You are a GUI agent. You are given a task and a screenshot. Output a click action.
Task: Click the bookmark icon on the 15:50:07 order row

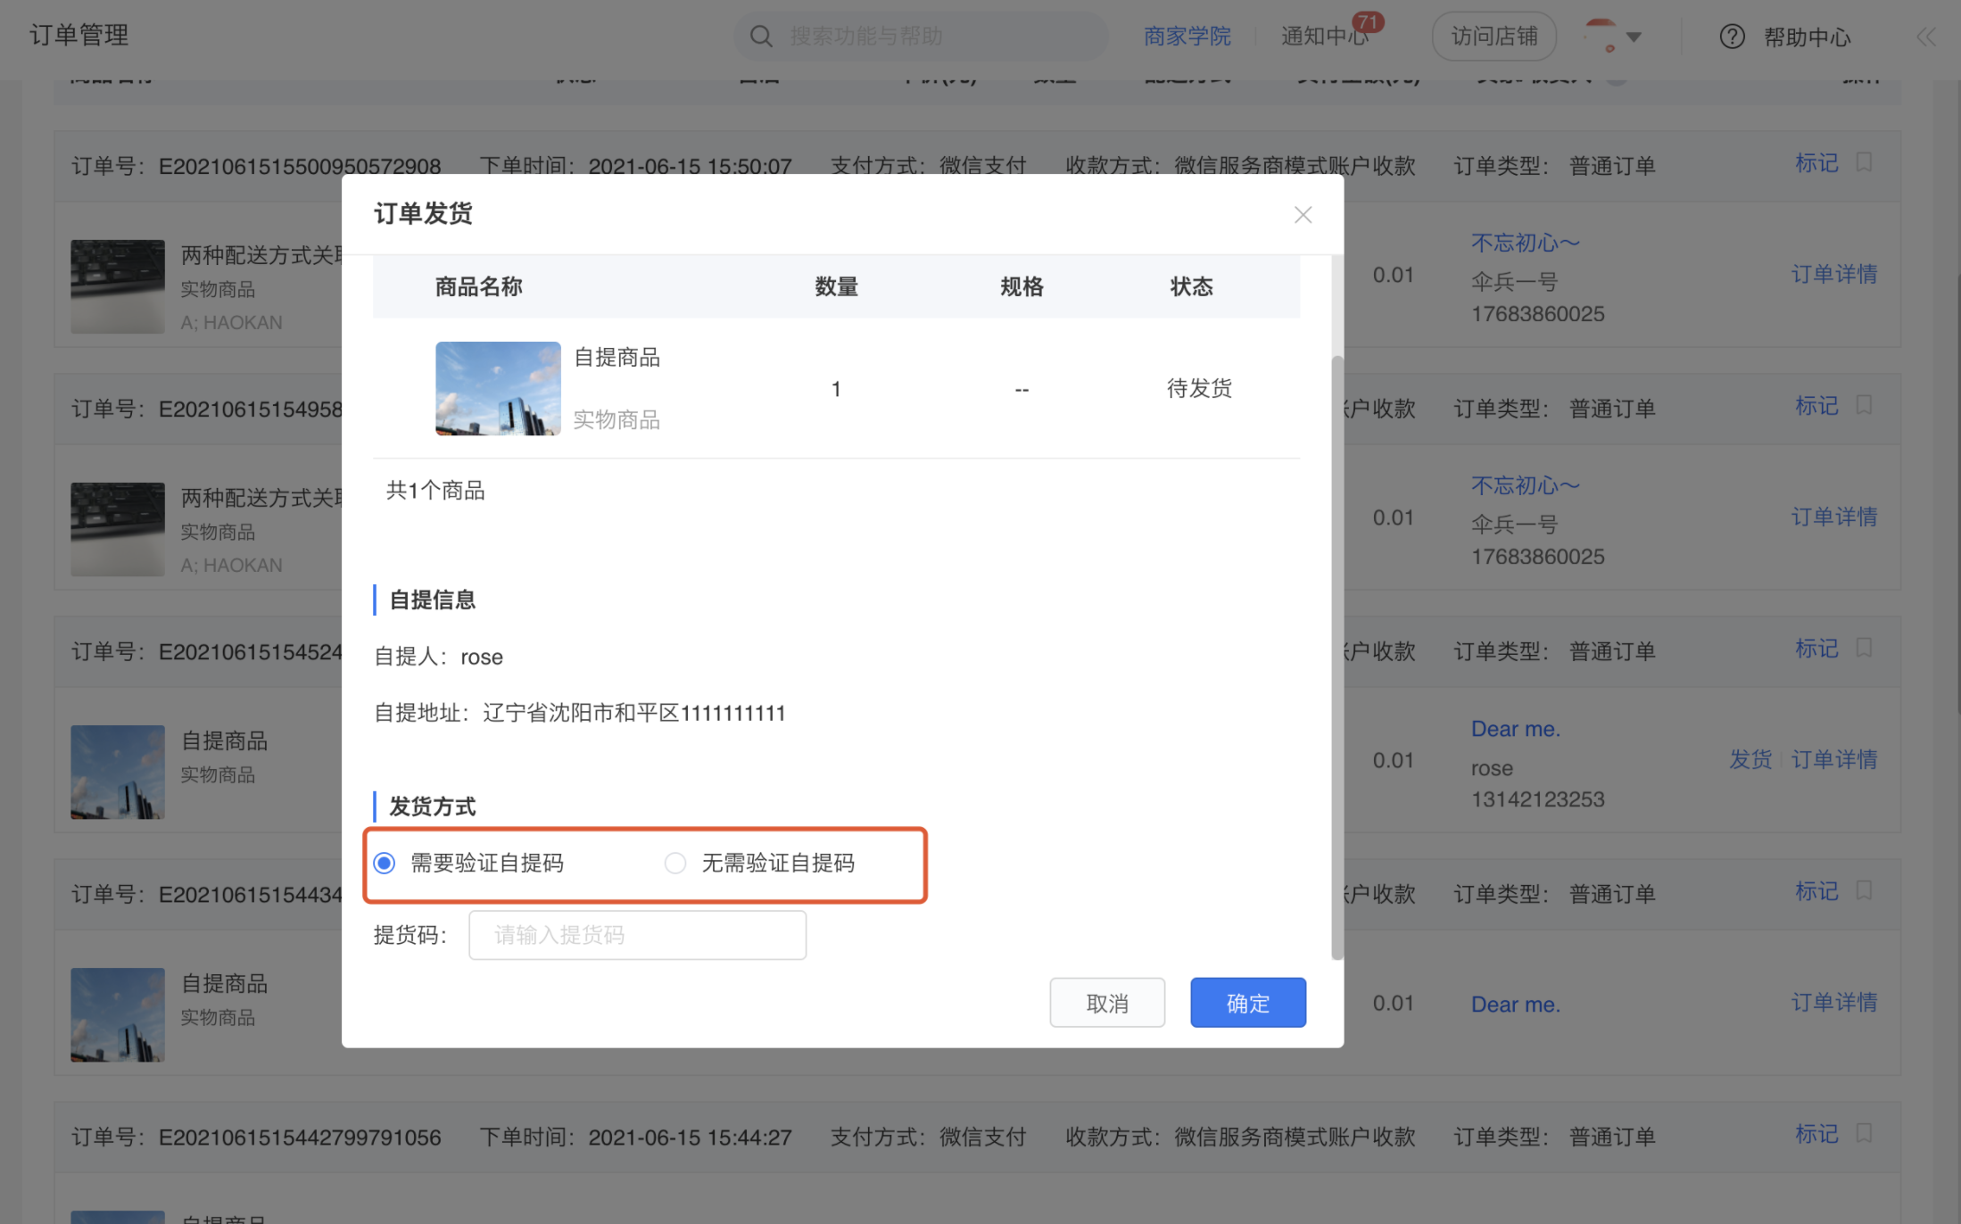1863,162
